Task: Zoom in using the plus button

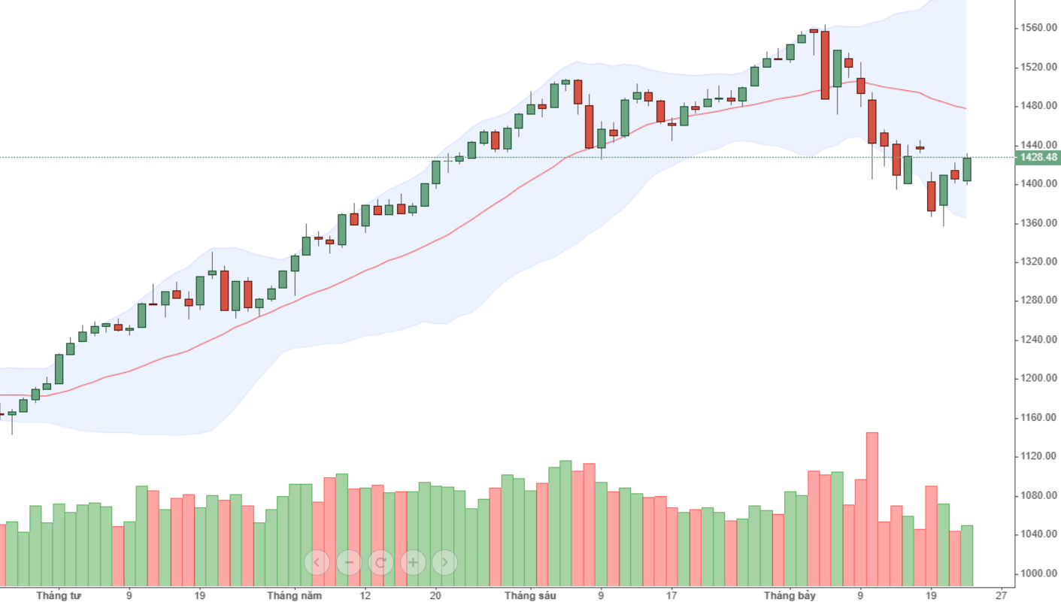Action: pos(413,561)
